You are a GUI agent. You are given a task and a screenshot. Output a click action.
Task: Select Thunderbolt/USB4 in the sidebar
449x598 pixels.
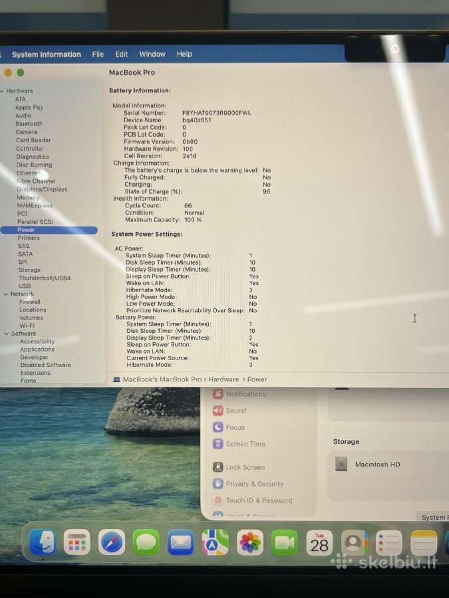pyautogui.click(x=45, y=278)
